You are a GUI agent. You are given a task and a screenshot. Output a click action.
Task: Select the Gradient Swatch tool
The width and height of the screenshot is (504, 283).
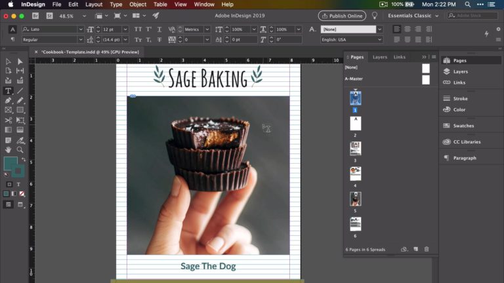coord(8,130)
